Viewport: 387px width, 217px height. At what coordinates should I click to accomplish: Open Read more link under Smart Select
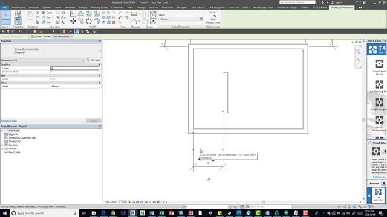[x=379, y=177]
